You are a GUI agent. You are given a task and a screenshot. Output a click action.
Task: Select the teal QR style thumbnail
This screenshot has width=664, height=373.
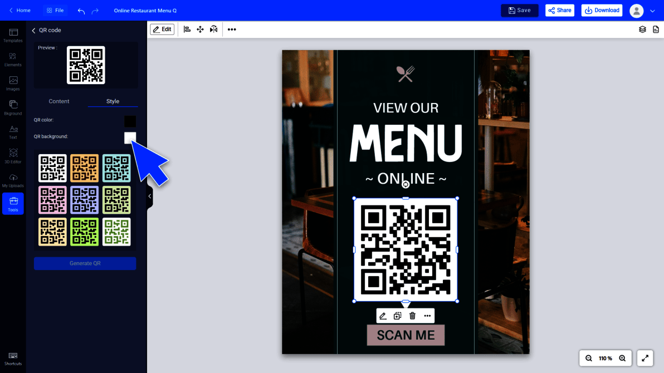tap(116, 168)
